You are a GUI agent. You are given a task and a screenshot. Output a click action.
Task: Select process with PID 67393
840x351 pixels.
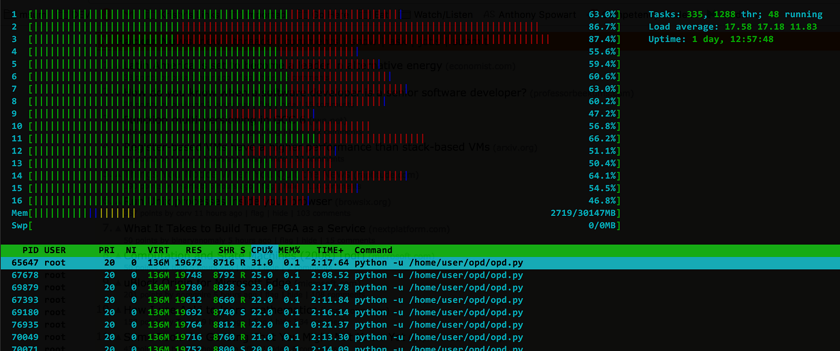pyautogui.click(x=420, y=300)
